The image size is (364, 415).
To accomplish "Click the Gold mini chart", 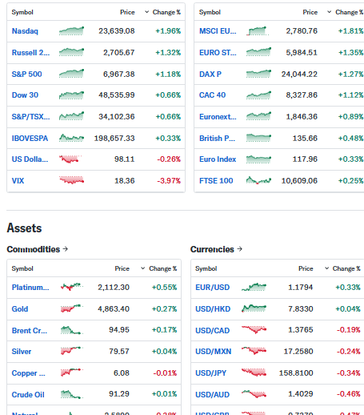I will click(71, 308).
